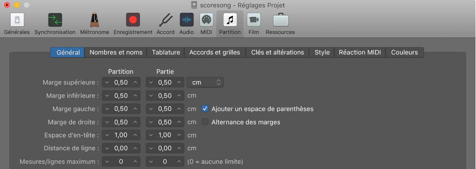Image resolution: width=476 pixels, height=169 pixels.
Task: Switch to the Nombres et noms tab
Action: click(x=116, y=52)
